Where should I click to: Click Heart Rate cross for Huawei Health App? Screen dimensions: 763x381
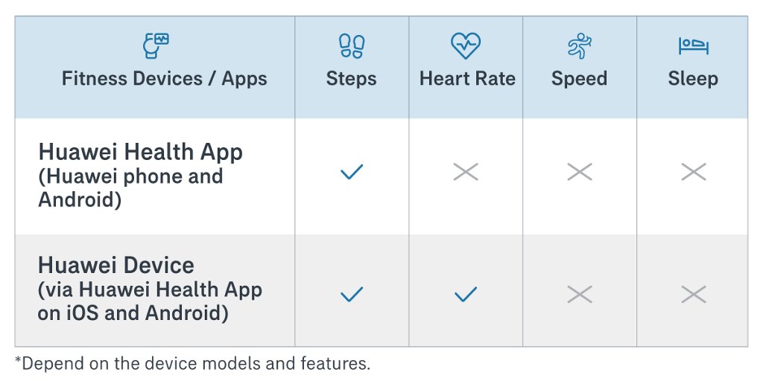click(466, 173)
